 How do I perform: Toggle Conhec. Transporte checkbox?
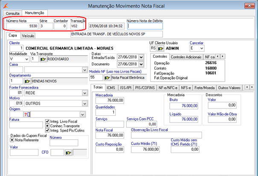(47, 126)
